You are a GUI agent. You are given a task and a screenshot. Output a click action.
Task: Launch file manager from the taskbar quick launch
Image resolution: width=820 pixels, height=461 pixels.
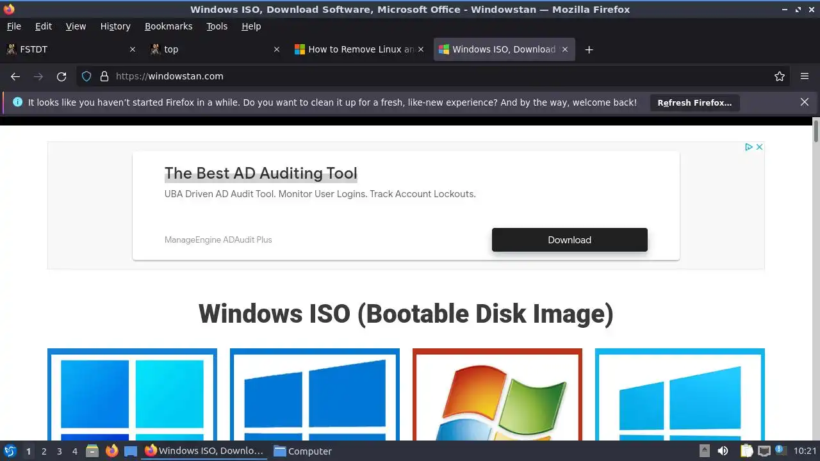pyautogui.click(x=92, y=451)
